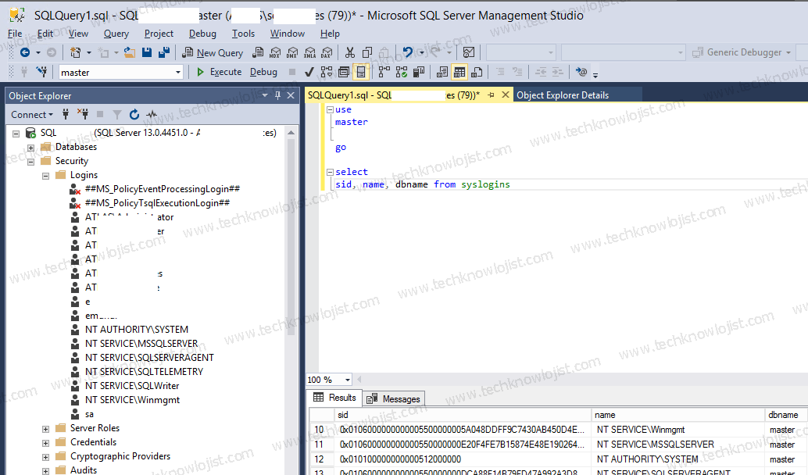Toggle Include Actual Execution Plan
Screen dimensions: 808x475
pos(384,72)
